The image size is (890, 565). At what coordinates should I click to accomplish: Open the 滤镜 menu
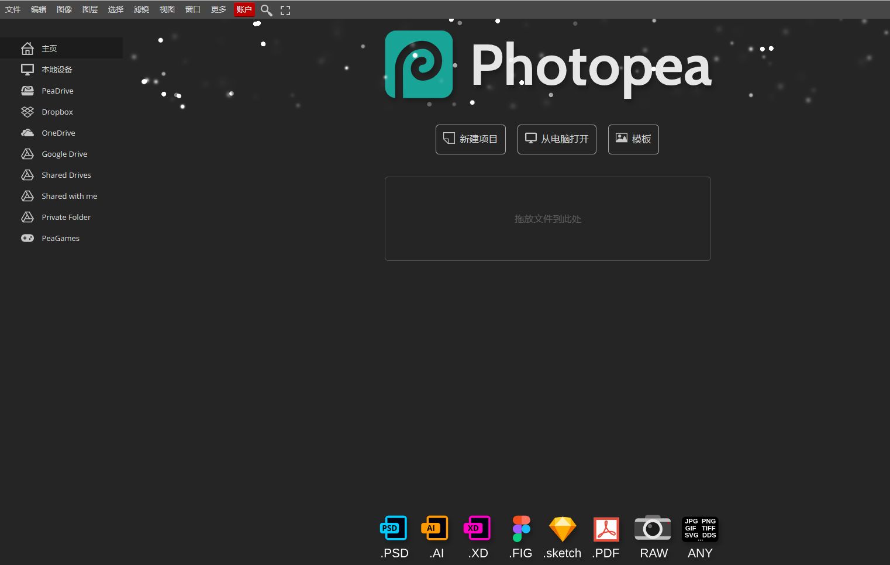pyautogui.click(x=142, y=9)
